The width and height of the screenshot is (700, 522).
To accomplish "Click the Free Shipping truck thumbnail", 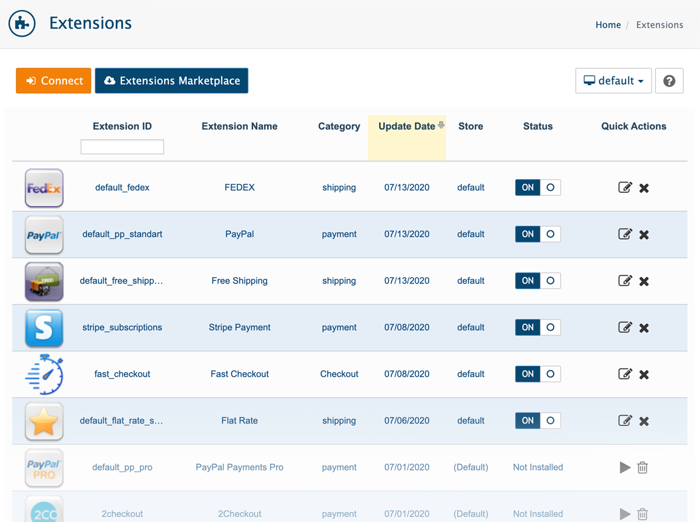I will coord(44,281).
